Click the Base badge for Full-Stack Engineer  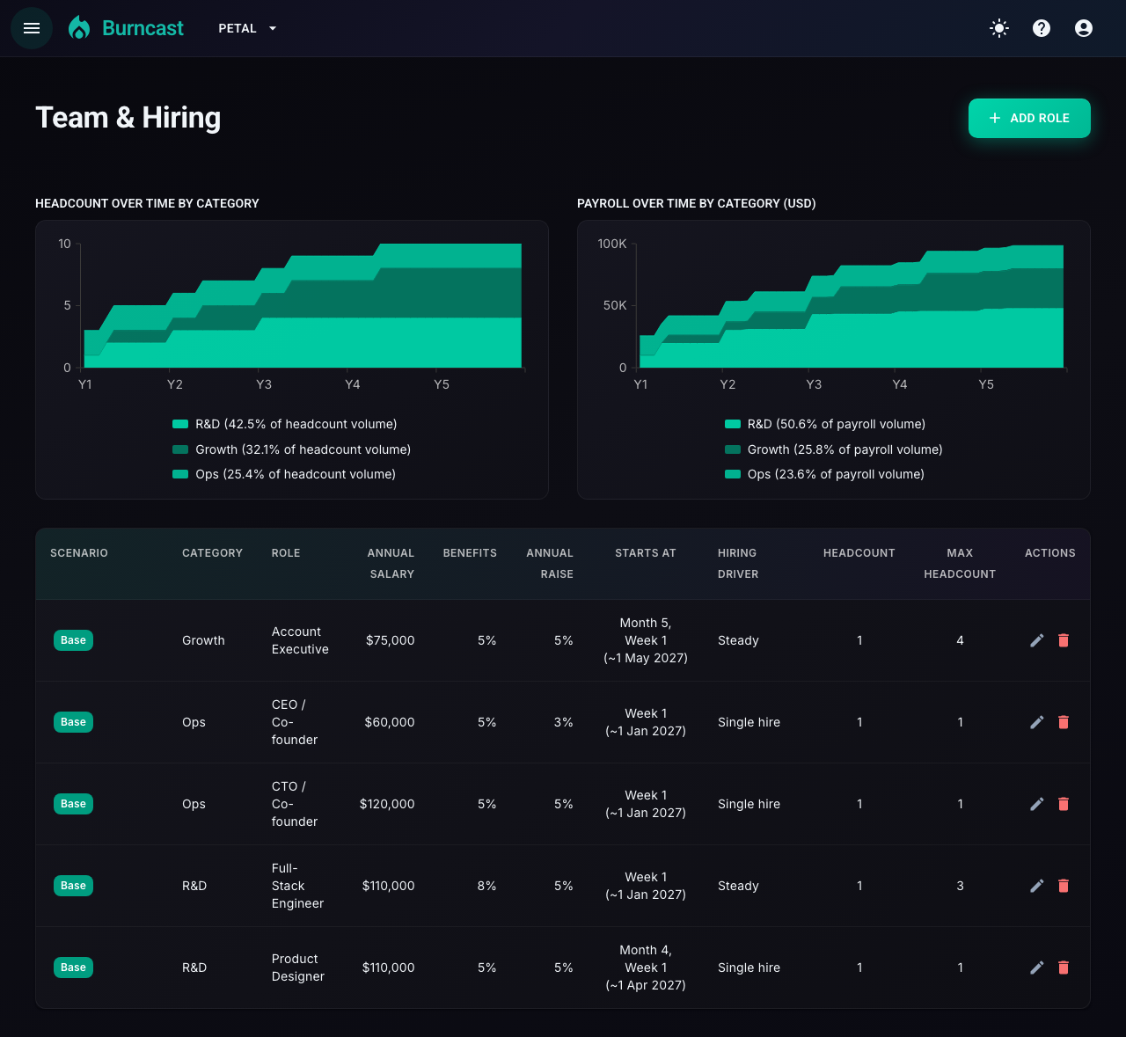pos(73,886)
